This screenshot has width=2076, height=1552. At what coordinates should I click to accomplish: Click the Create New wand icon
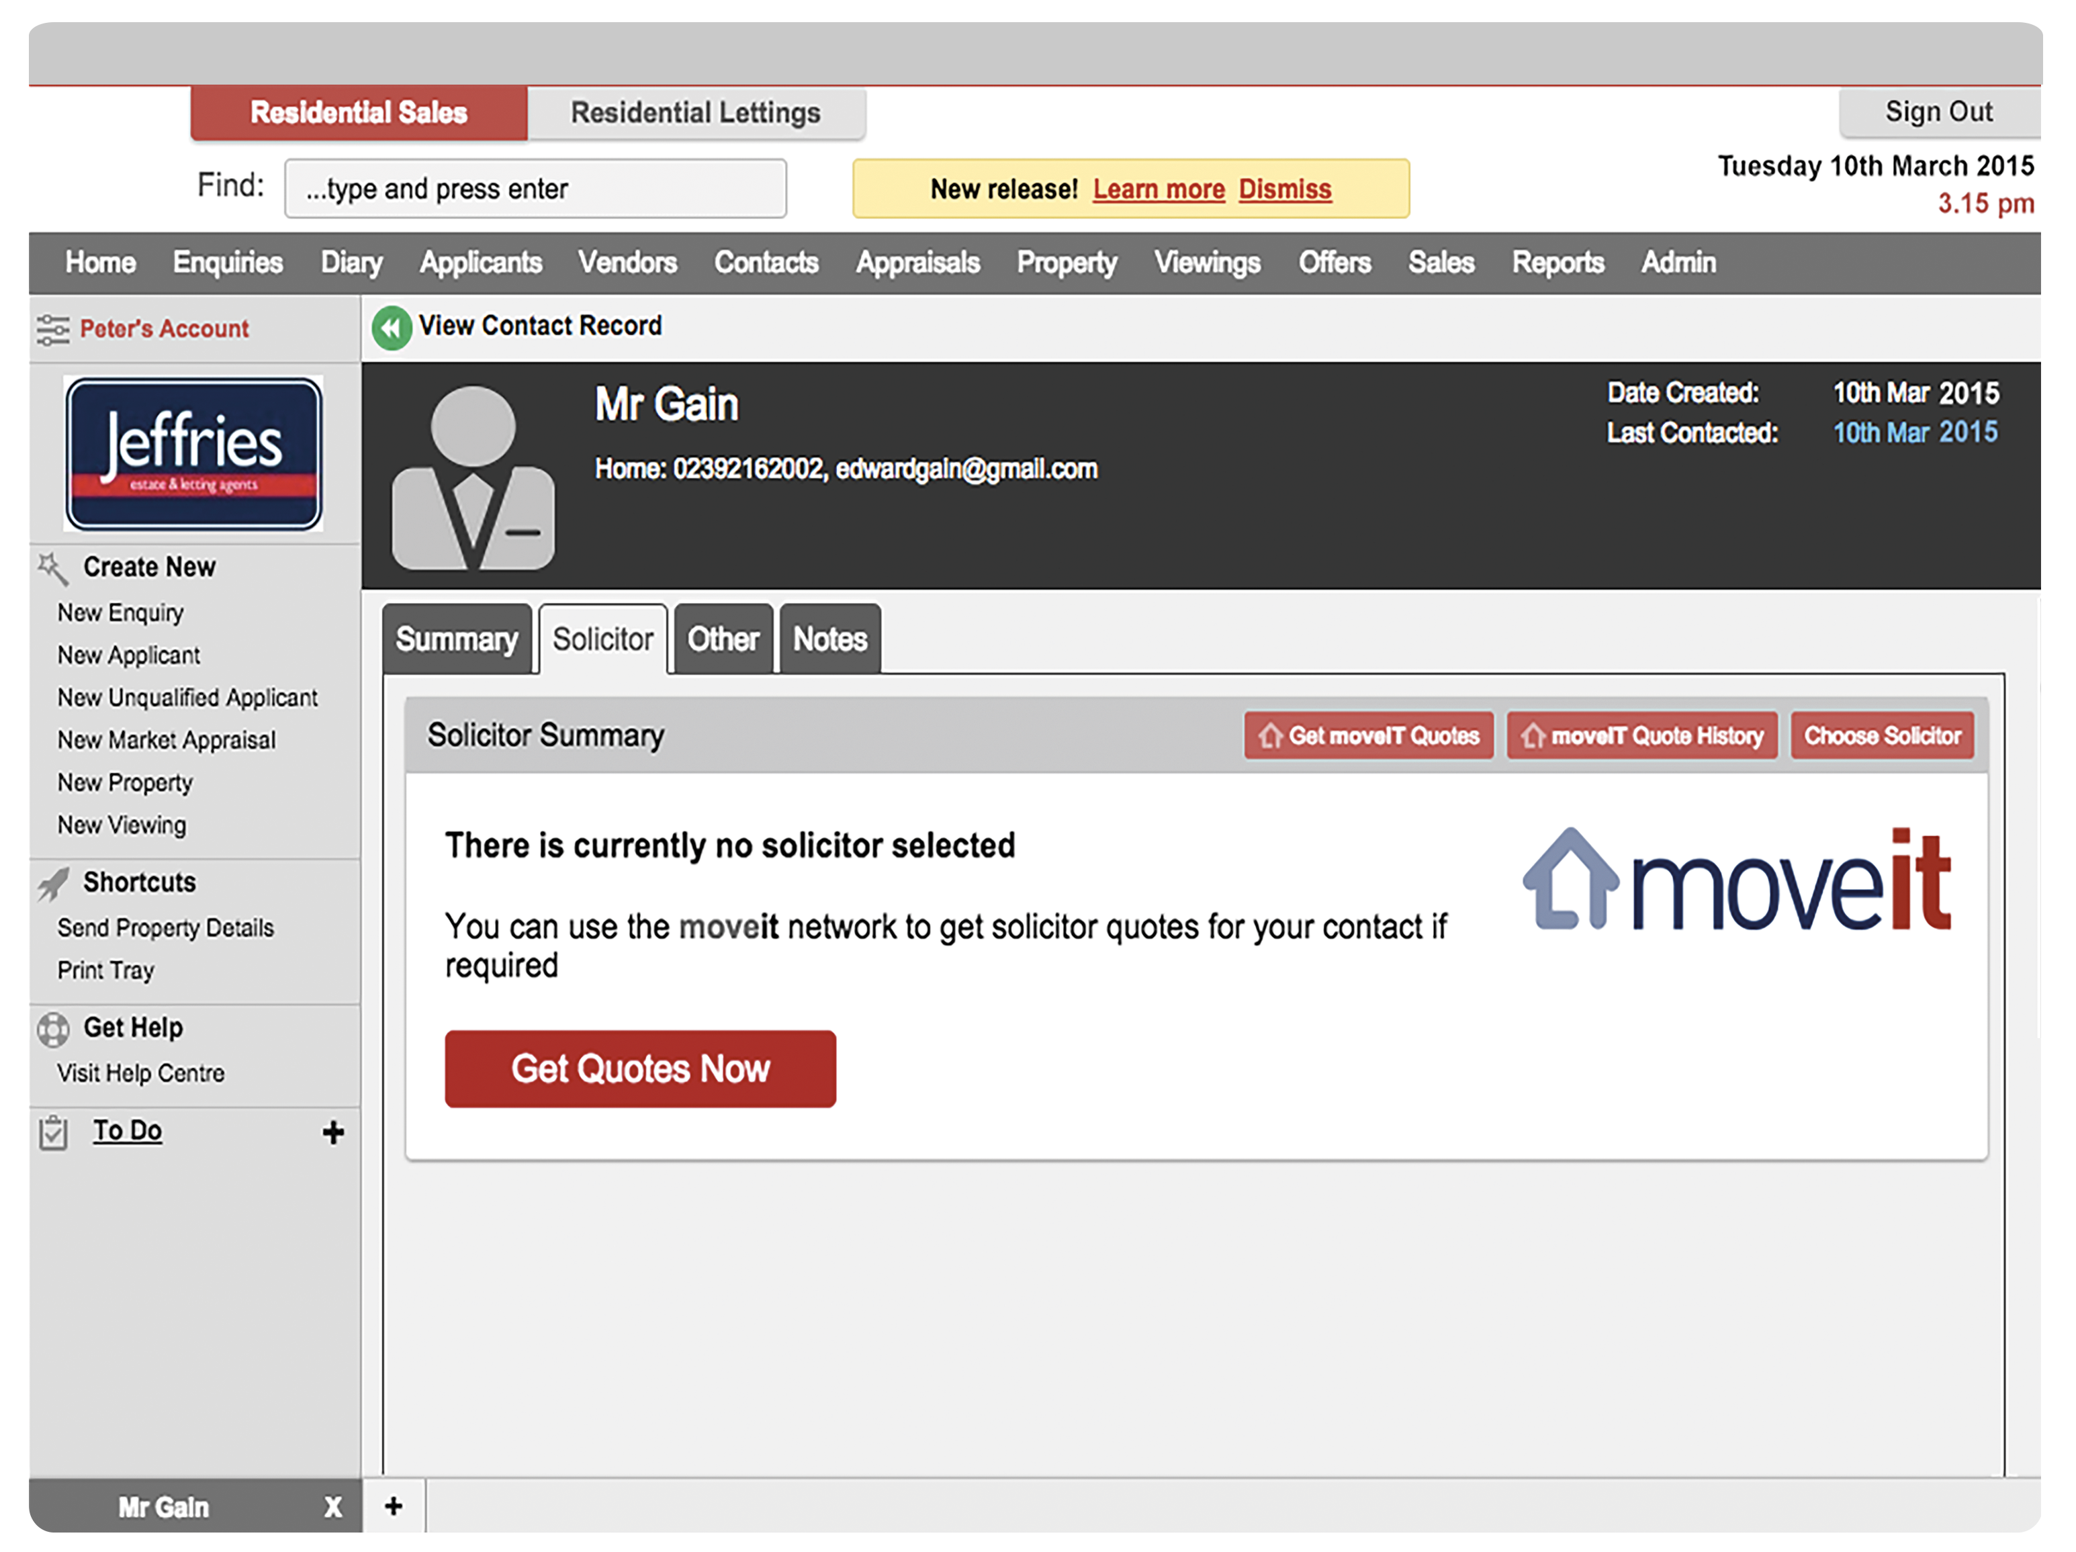[52, 567]
